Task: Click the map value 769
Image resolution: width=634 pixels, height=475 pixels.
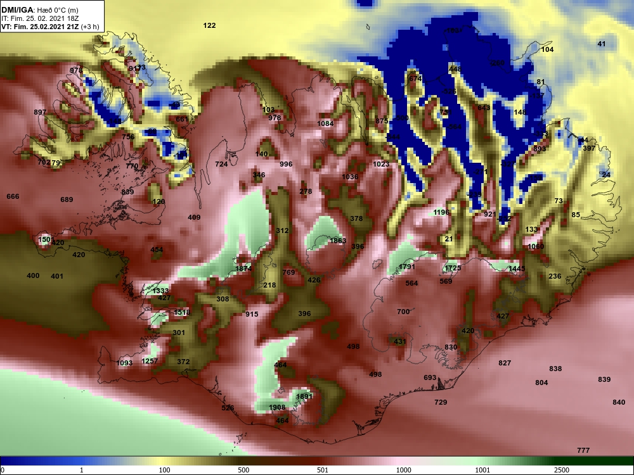Action: point(288,272)
